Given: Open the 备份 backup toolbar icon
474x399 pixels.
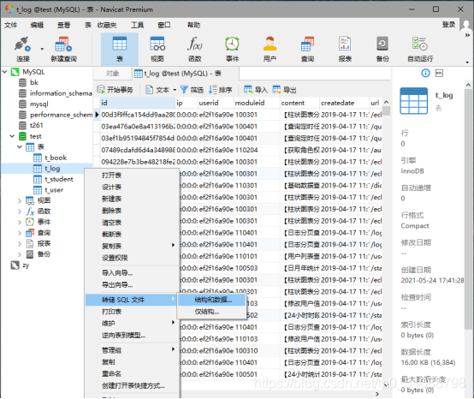Looking at the screenshot, I should click(x=382, y=49).
